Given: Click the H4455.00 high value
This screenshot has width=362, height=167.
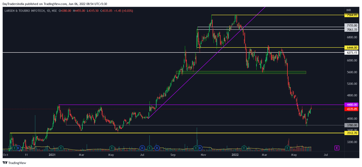Looking at the screenshot, I should [79, 11].
